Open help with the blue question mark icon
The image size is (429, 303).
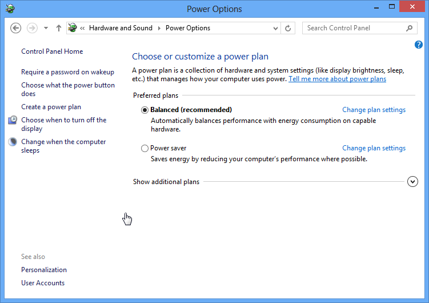(x=418, y=45)
